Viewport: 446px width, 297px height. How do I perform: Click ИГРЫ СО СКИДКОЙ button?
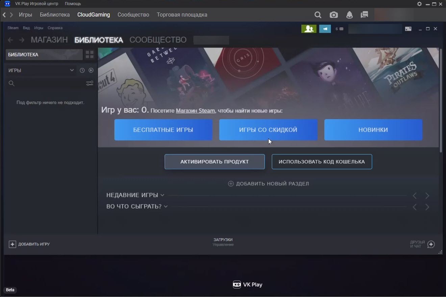pos(268,130)
